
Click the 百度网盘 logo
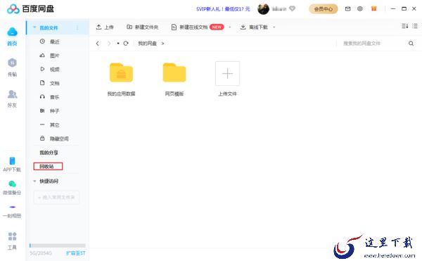pyautogui.click(x=30, y=9)
